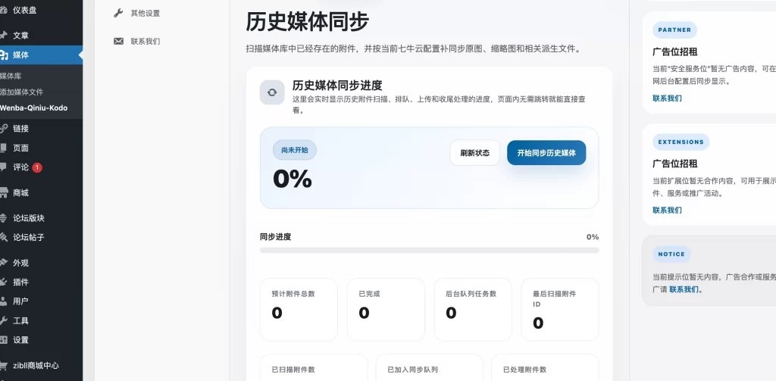Click the paintbrush icon for 外观
Viewport: 776px width, 381px height.
[4, 263]
